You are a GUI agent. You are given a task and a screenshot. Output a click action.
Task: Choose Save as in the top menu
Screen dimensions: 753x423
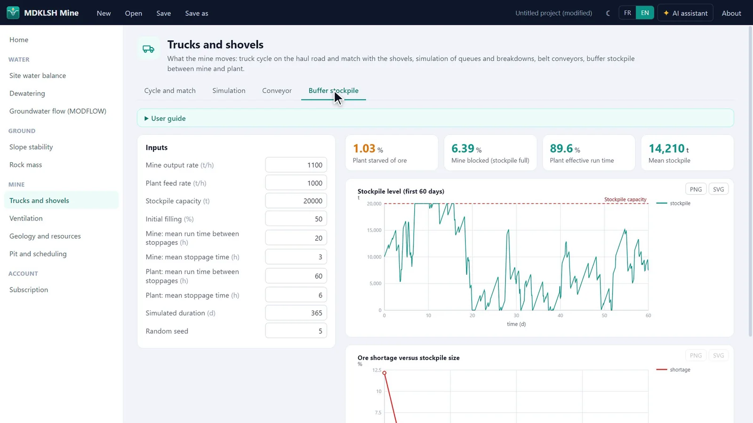tap(197, 13)
